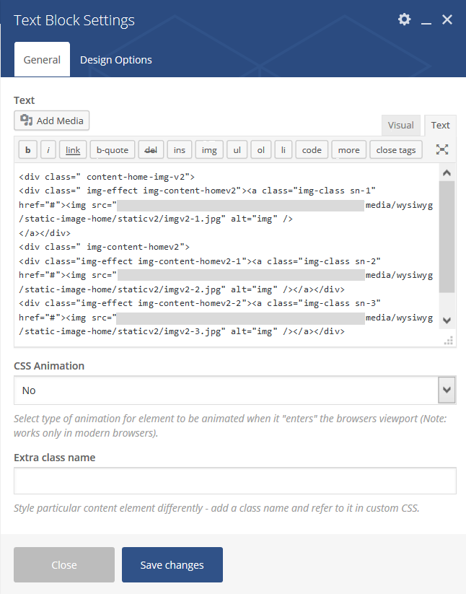
Task: Insert blockquote using b-quote button
Action: (x=113, y=150)
